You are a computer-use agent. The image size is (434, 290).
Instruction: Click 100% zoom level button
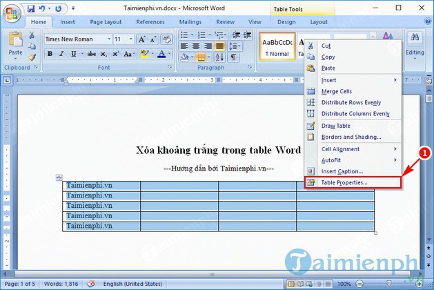344,284
